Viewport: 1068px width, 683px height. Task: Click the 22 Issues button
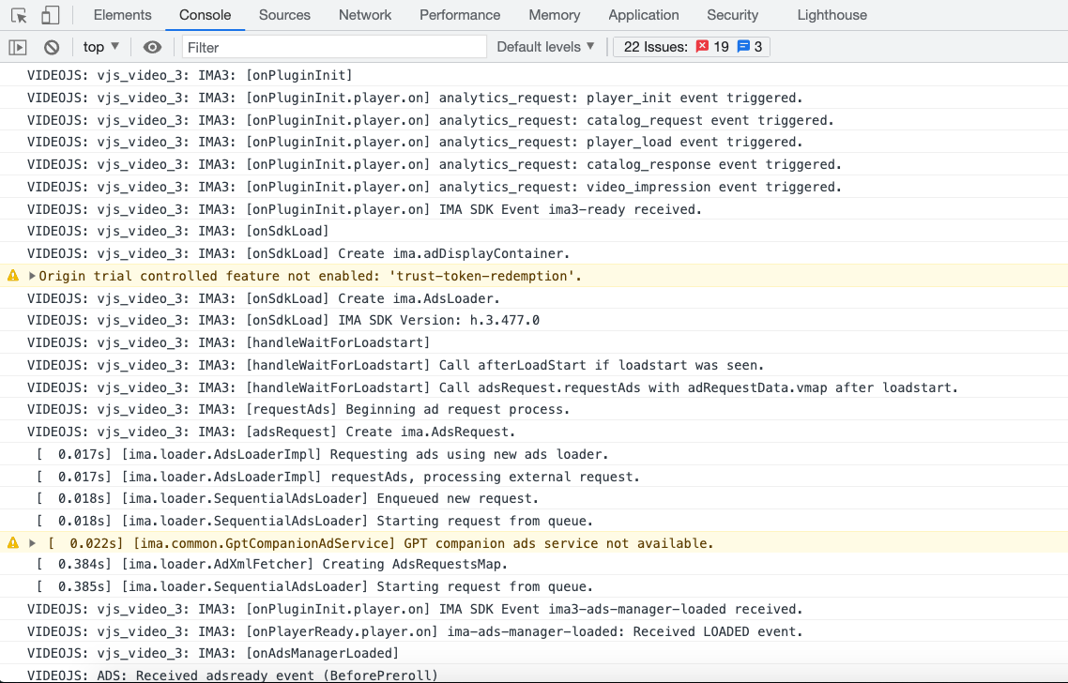point(655,47)
